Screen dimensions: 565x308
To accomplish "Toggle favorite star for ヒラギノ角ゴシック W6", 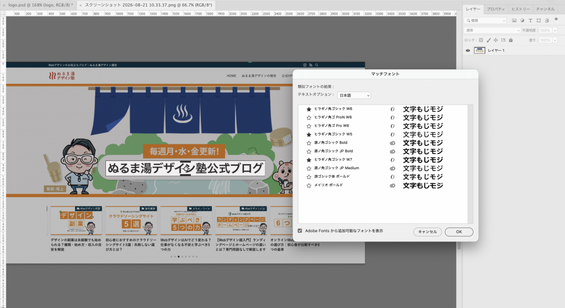I will click(308, 109).
